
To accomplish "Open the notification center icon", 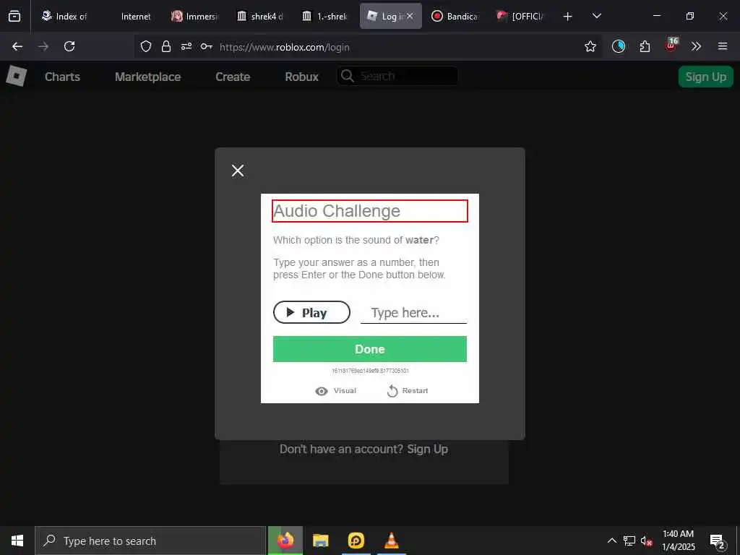I will (717, 541).
